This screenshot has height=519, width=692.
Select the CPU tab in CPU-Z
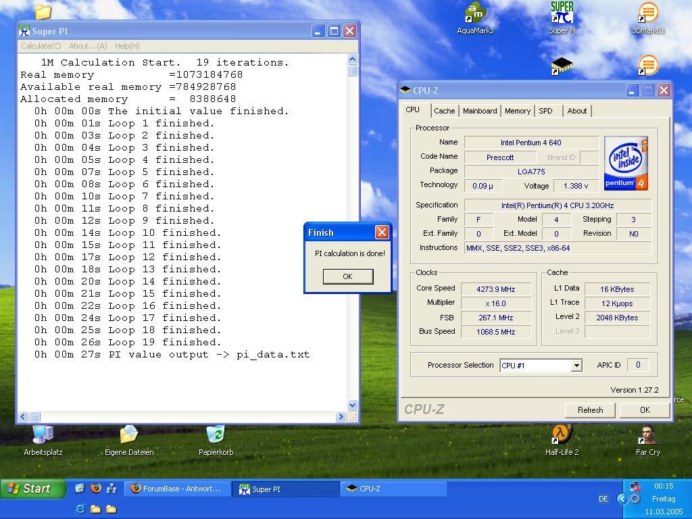point(414,109)
